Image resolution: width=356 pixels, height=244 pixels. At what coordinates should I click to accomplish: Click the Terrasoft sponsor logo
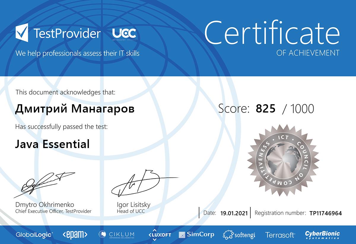coord(280,235)
